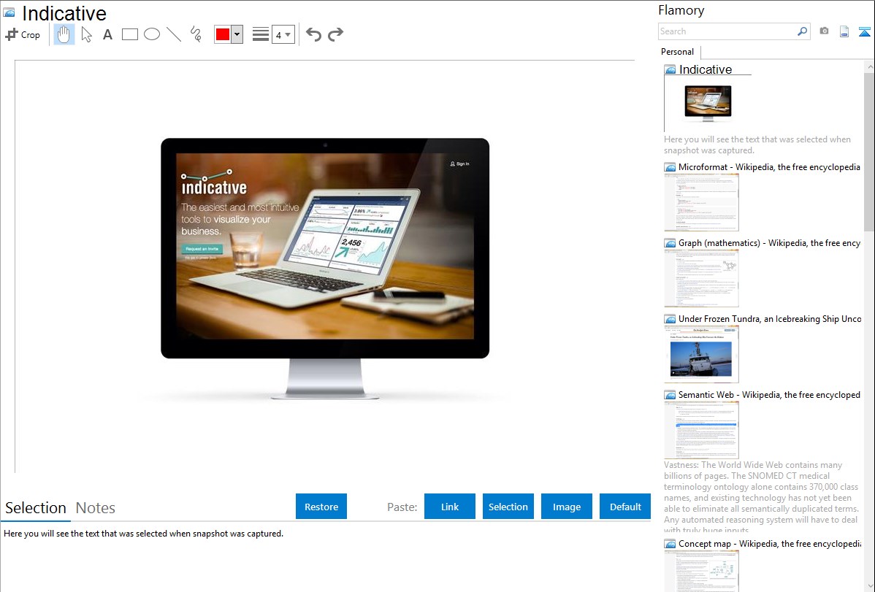The height and width of the screenshot is (592, 875).
Task: Choose the arrow pointer selection tool
Action: 86,34
